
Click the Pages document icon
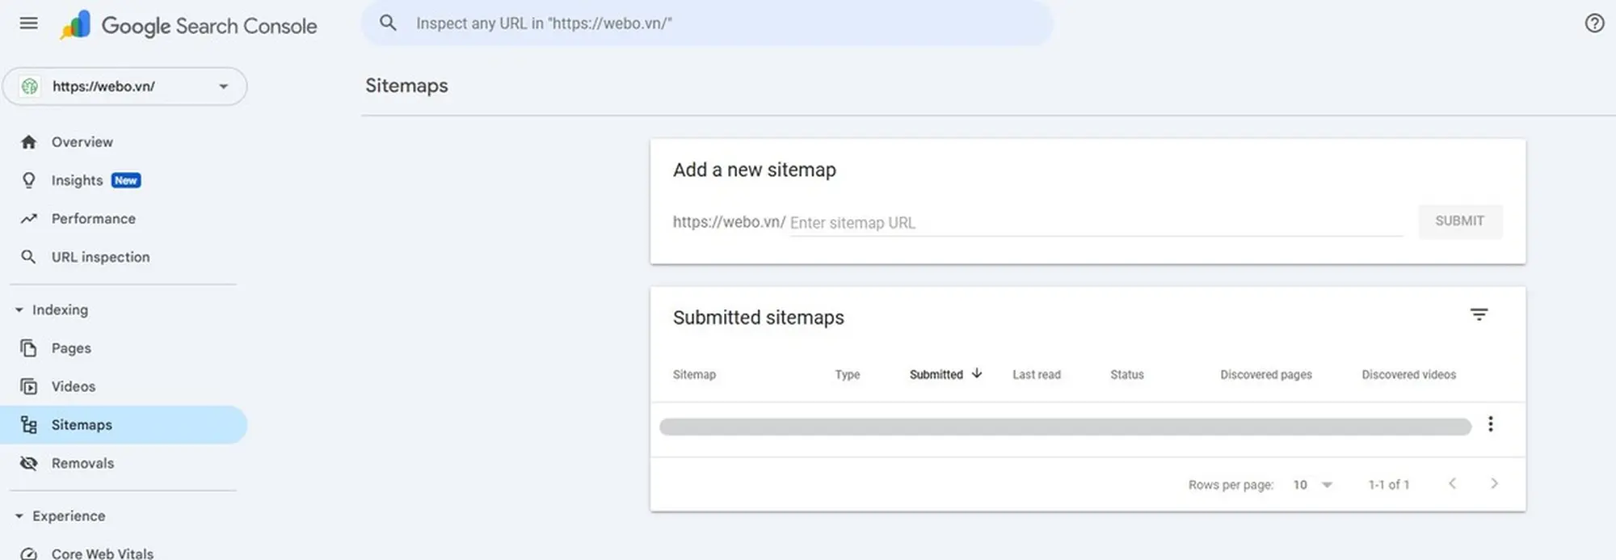pos(29,348)
